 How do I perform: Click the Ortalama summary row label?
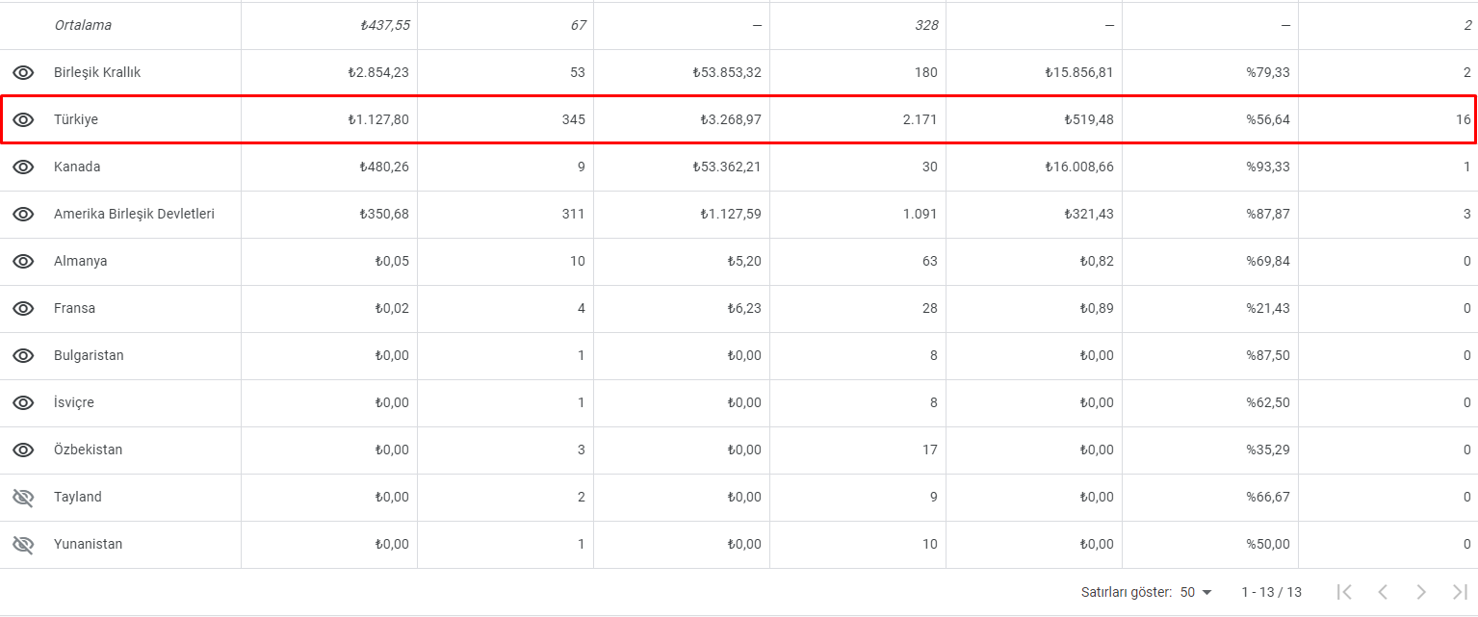83,25
